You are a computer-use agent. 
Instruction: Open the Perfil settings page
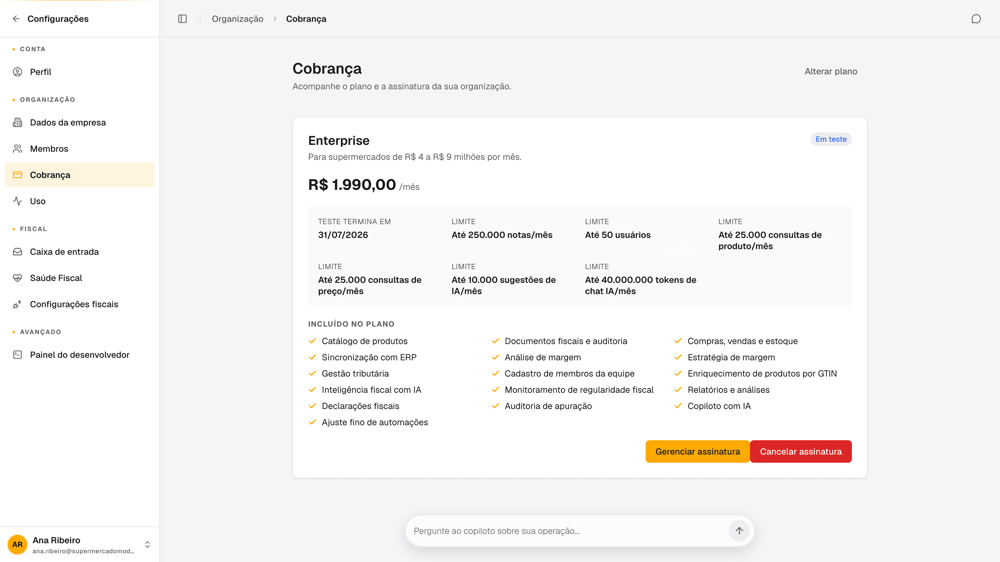tap(80, 72)
